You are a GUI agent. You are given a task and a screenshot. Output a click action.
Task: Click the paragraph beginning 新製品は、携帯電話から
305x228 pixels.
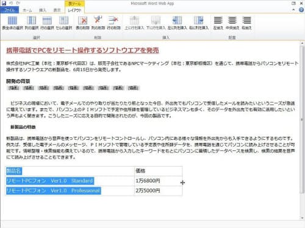click(151, 148)
